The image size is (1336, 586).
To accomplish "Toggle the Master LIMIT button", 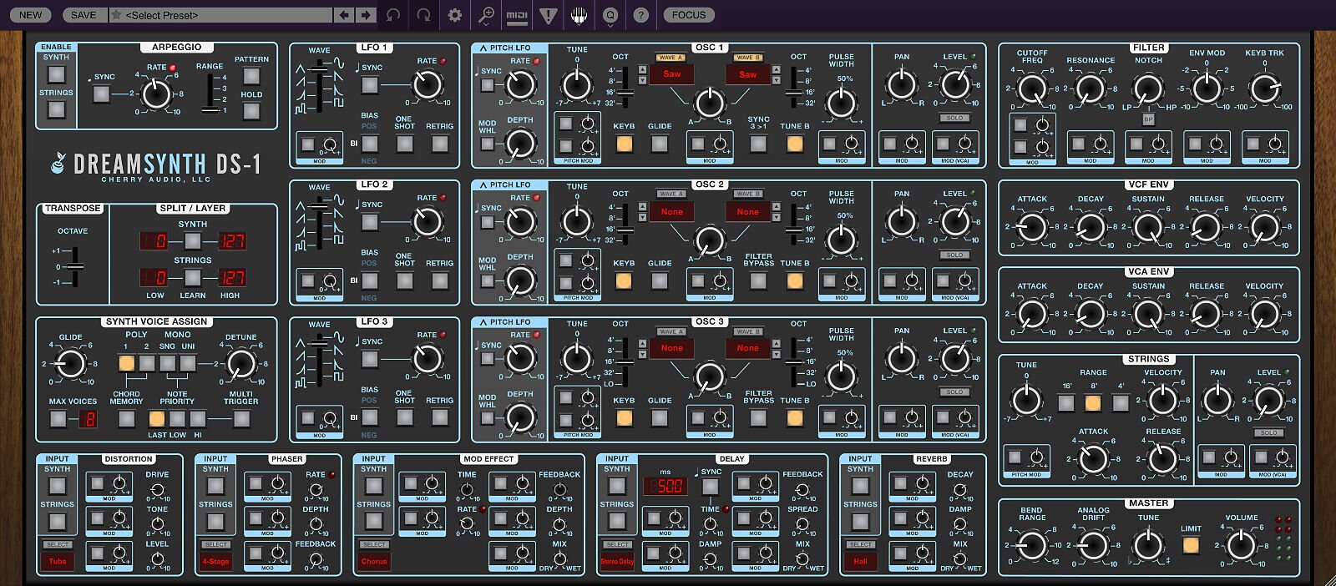I will 1191,545.
